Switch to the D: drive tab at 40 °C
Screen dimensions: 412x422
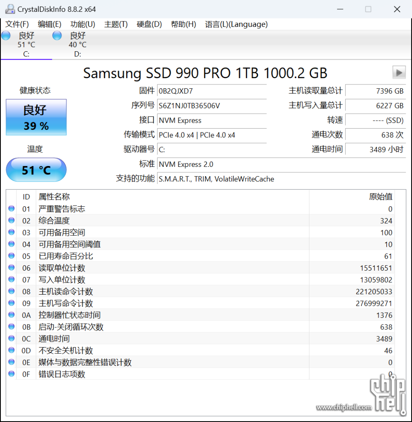pyautogui.click(x=77, y=45)
